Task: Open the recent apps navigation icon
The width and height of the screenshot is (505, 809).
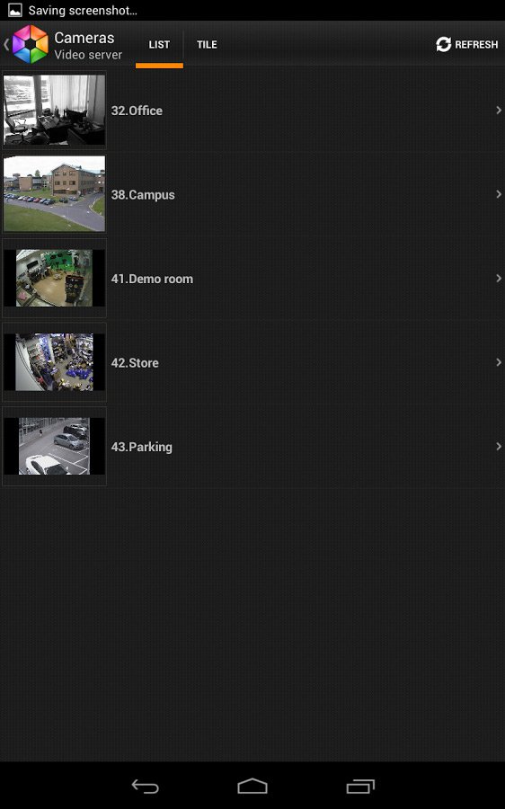Action: click(x=360, y=786)
